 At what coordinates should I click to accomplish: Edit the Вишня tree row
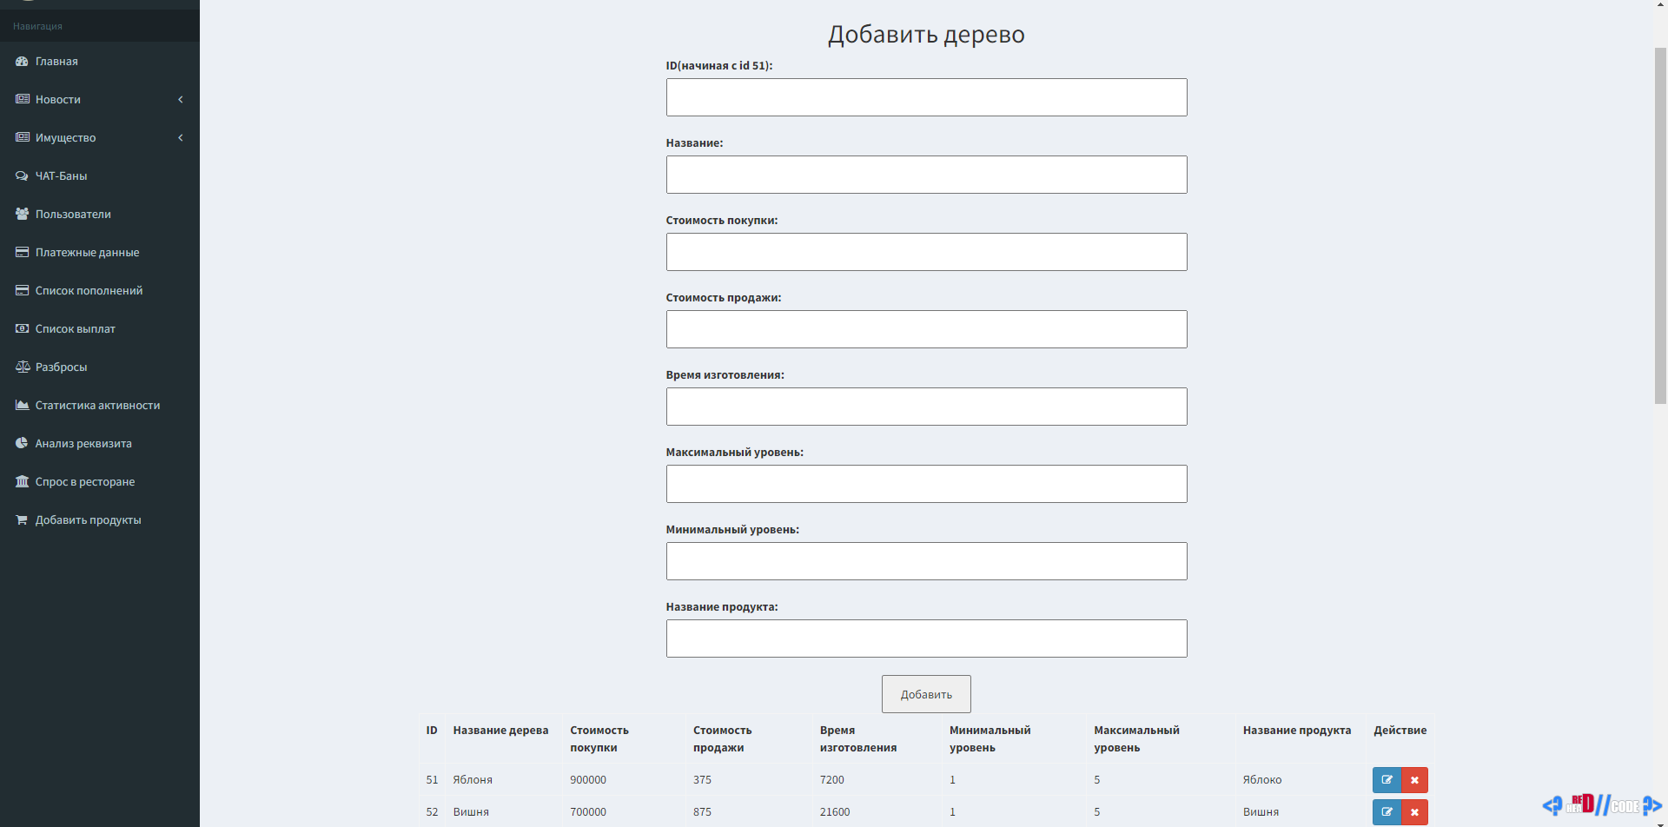coord(1387,812)
